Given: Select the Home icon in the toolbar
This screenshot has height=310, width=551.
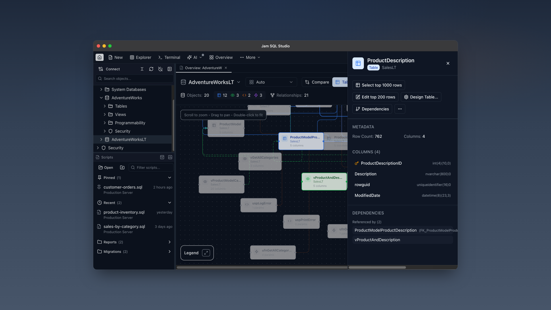Looking at the screenshot, I should coord(99,57).
